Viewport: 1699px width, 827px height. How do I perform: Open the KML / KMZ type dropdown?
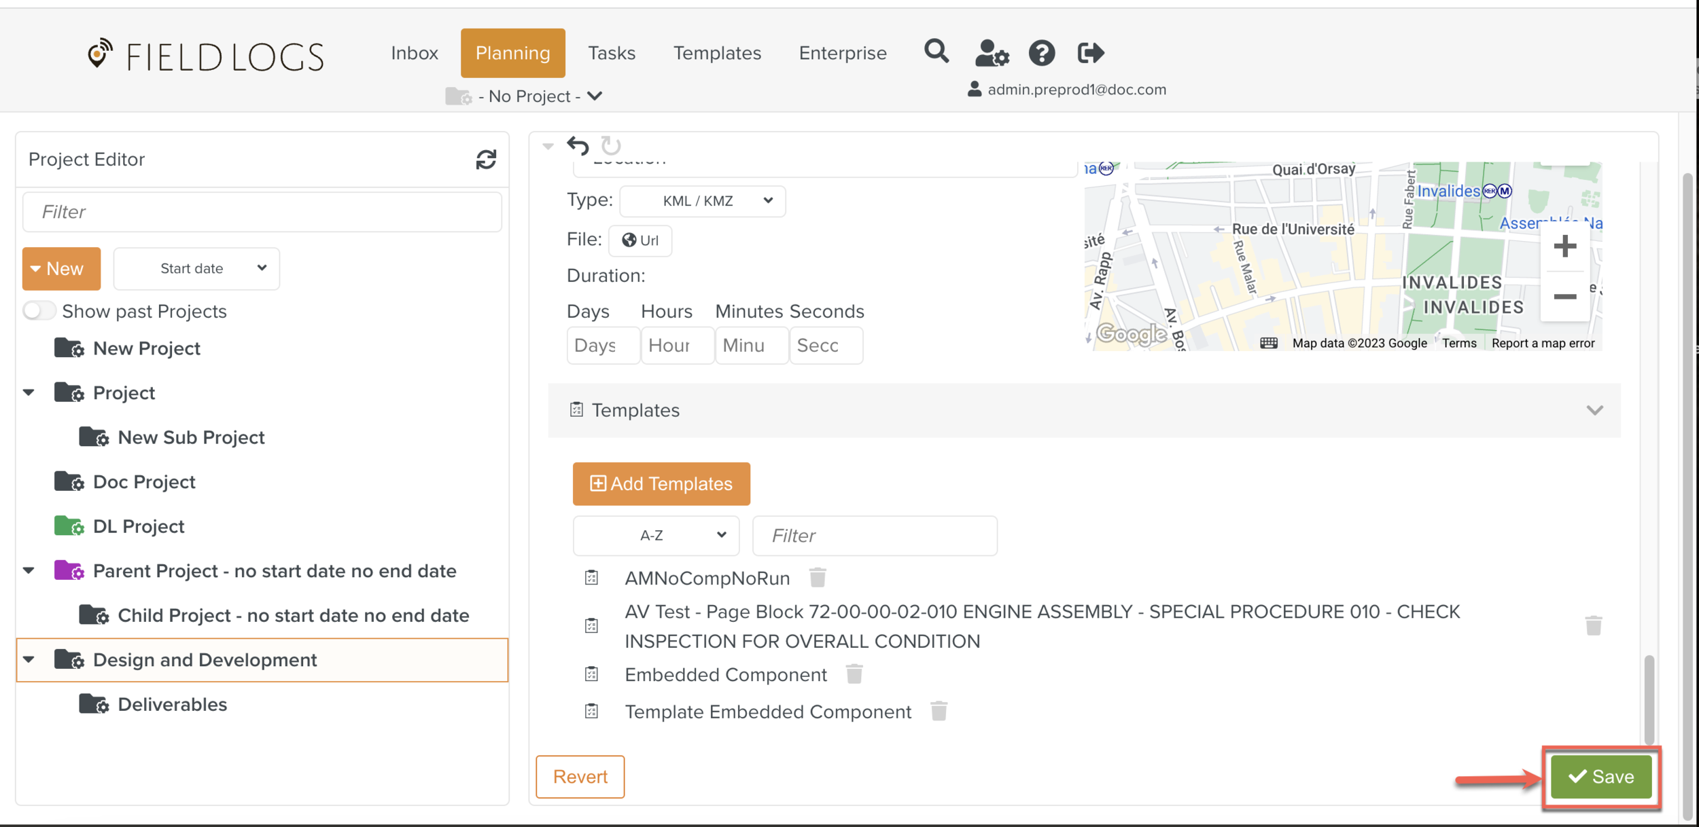point(703,201)
